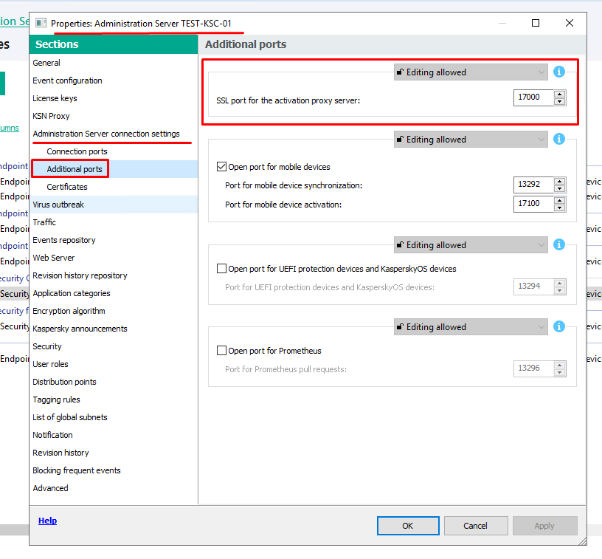Enable Open port for Prometheus checkbox
602x559 pixels.
coord(221,350)
